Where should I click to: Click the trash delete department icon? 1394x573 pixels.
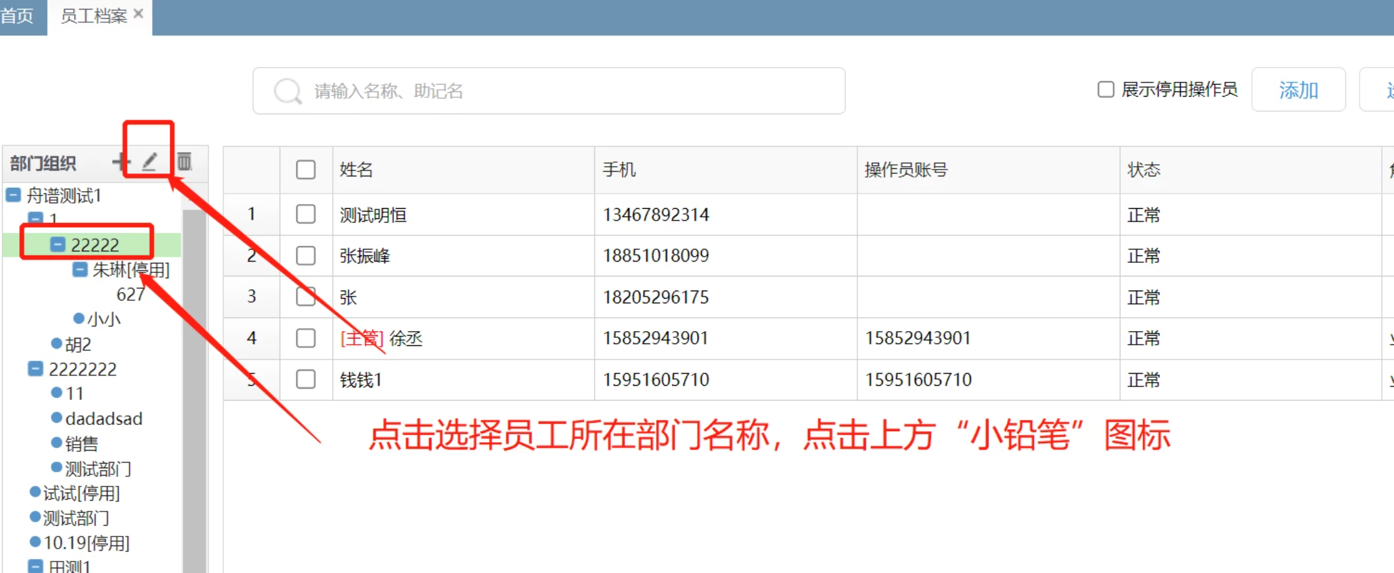point(184,161)
